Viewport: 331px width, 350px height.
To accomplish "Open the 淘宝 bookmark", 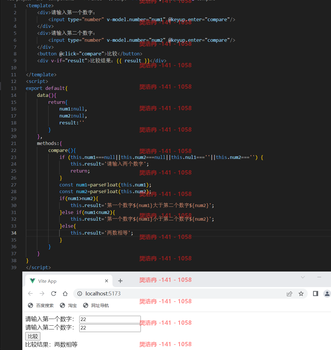I will (x=68, y=305).
